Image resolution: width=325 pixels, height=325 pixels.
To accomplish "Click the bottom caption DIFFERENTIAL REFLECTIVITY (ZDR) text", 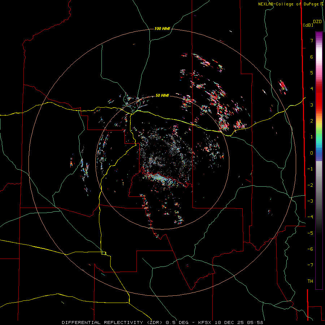I will click(x=113, y=322).
